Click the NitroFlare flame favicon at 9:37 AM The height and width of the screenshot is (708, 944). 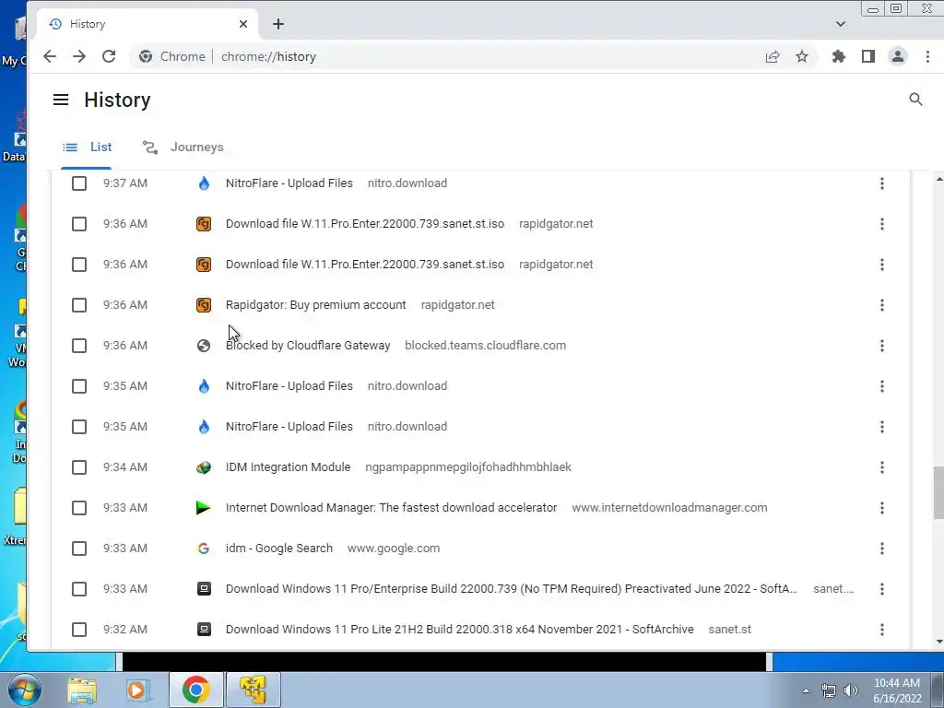point(204,183)
